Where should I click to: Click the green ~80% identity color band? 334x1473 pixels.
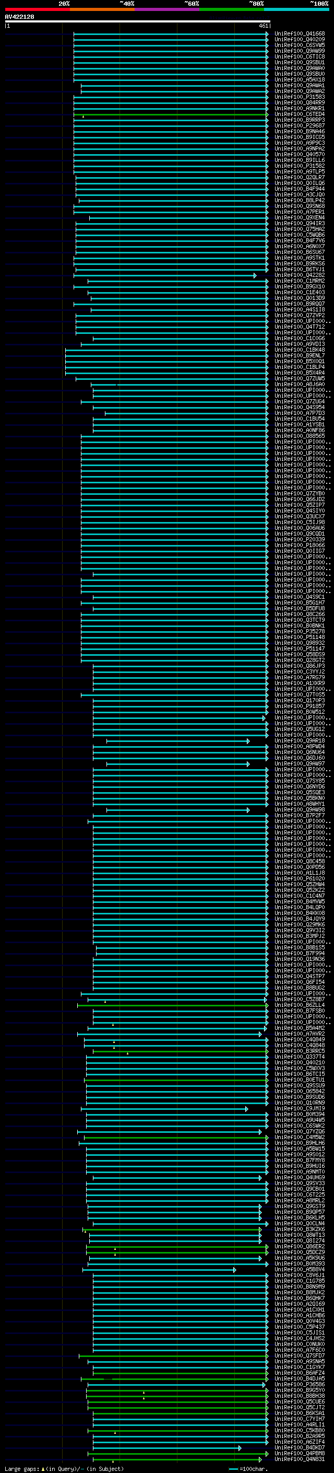pos(232,9)
